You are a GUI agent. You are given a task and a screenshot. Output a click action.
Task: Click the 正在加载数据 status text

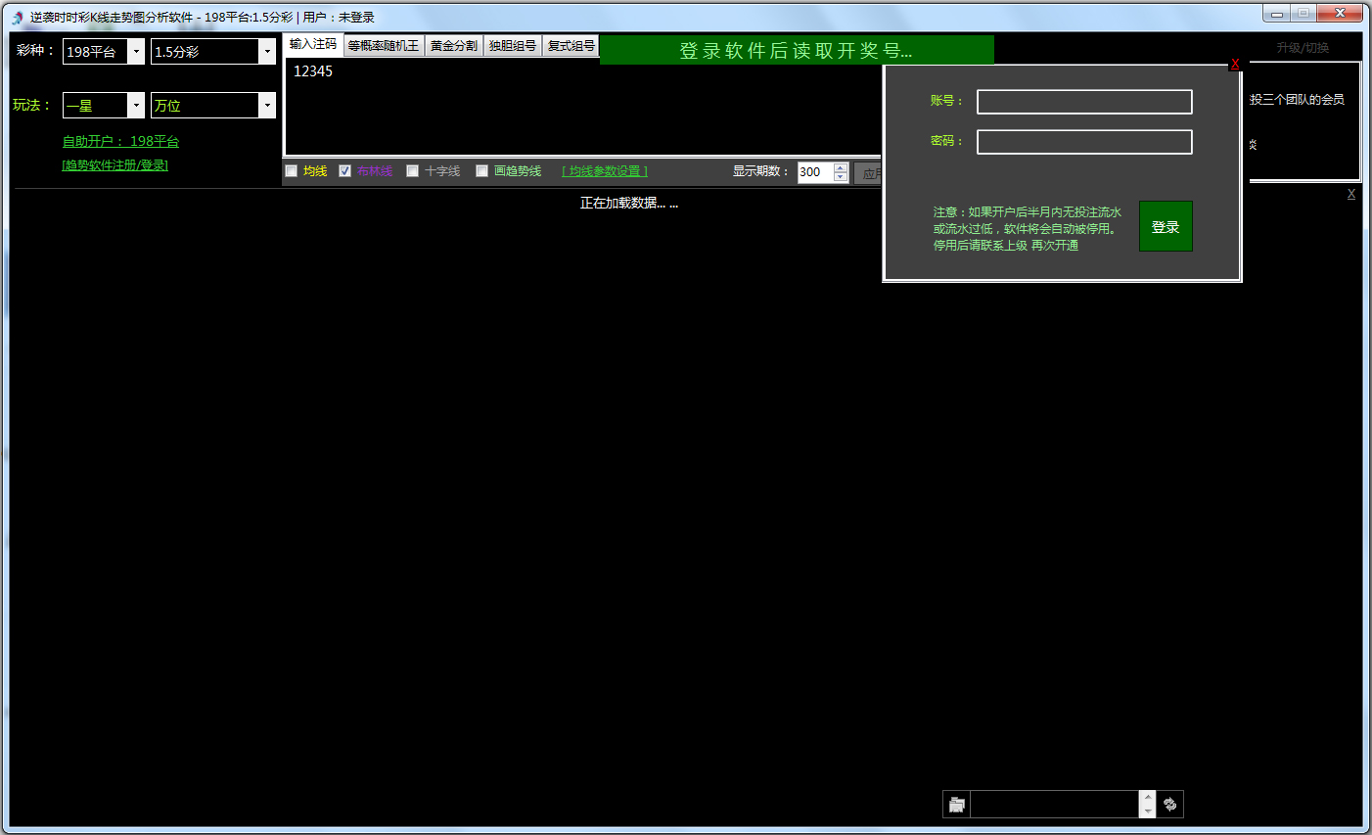click(x=629, y=204)
